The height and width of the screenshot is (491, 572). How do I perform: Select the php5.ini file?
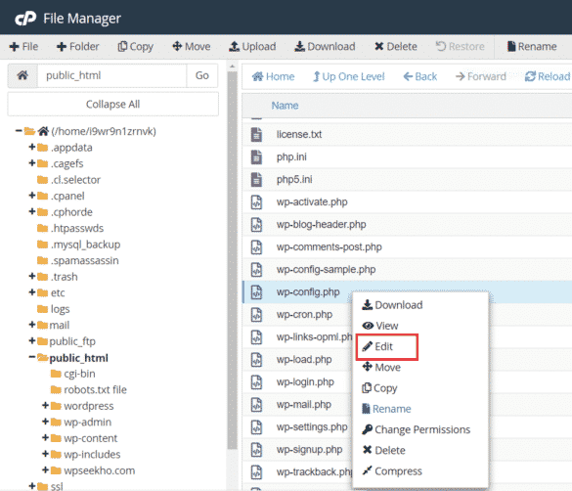(294, 179)
